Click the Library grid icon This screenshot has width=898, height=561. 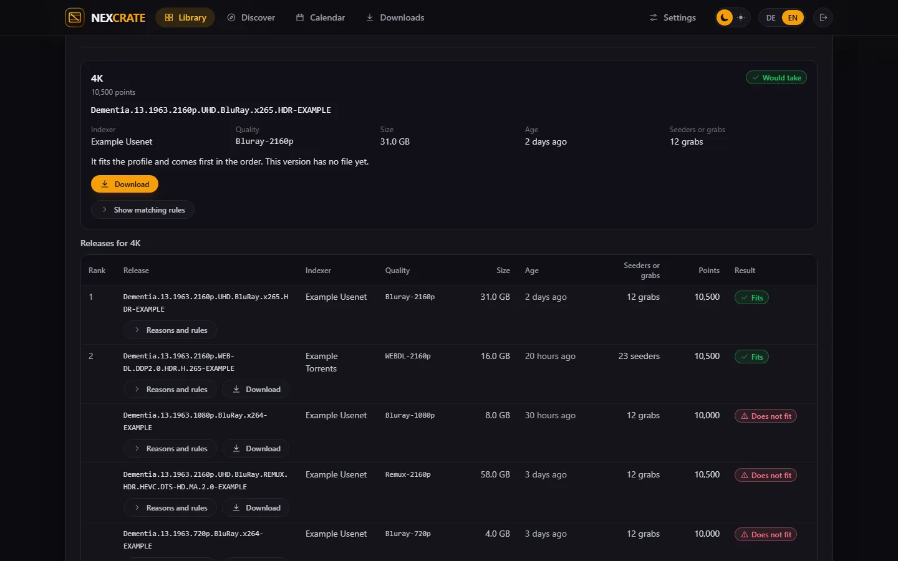click(169, 17)
